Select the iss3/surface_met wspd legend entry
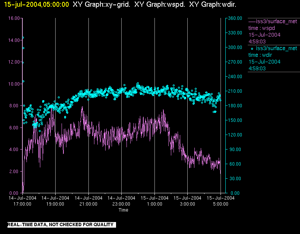This screenshot has height=234, width=300. click(274, 31)
